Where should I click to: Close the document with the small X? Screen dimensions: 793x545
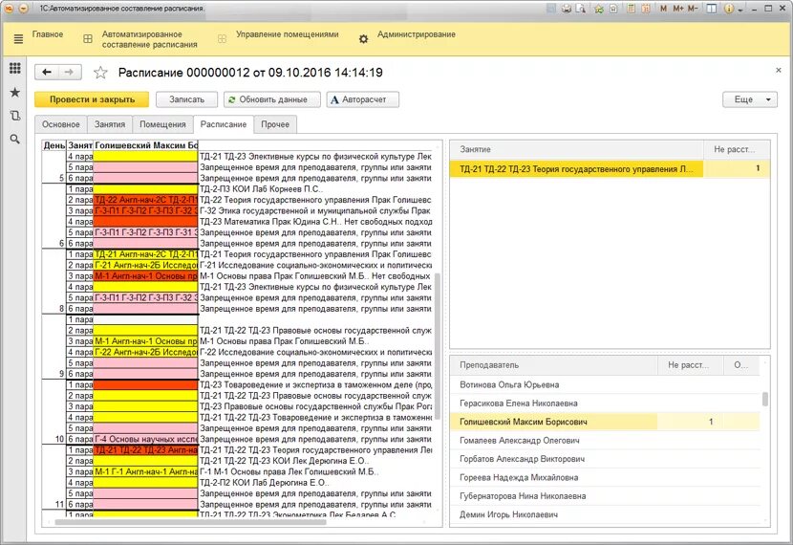pyautogui.click(x=779, y=71)
